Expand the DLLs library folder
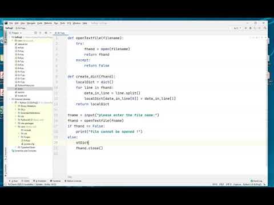The width and height of the screenshot is (274, 205). click(15, 109)
